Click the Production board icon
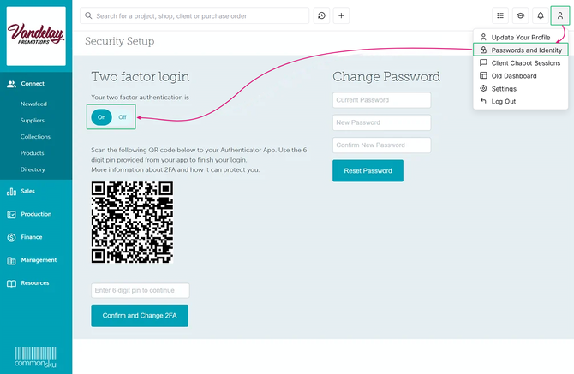Screen dimensions: 574x374 click(x=11, y=215)
